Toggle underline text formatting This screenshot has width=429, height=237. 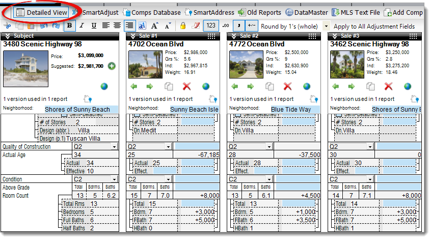94,25
